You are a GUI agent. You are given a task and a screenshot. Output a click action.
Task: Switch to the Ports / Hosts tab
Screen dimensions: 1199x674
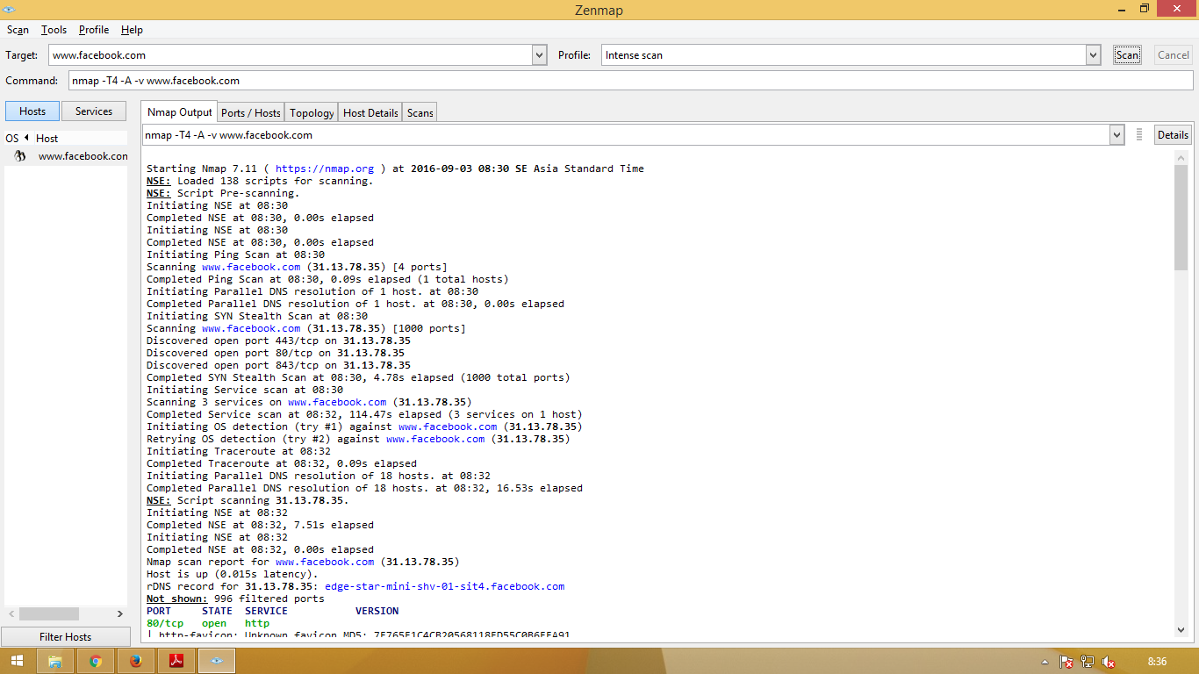pos(251,112)
